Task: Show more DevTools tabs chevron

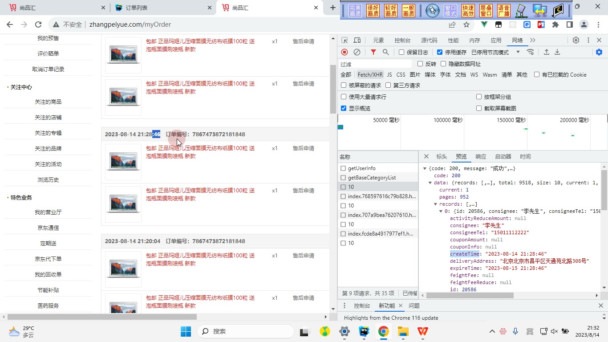Action: click(x=533, y=40)
